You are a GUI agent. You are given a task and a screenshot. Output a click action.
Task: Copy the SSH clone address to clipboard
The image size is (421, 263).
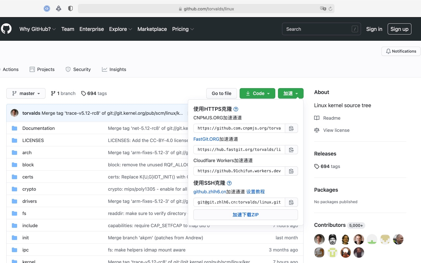click(291, 202)
